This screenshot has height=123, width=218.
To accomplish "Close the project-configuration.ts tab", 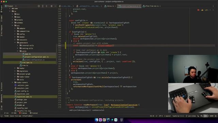I will (140, 6).
